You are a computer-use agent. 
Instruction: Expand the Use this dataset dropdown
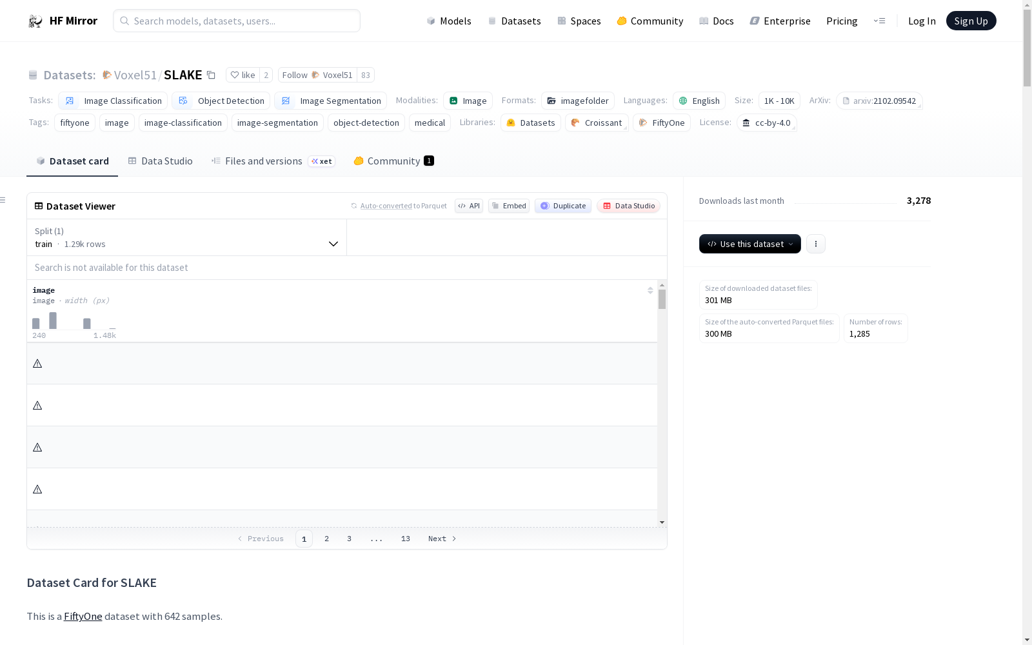pos(750,244)
